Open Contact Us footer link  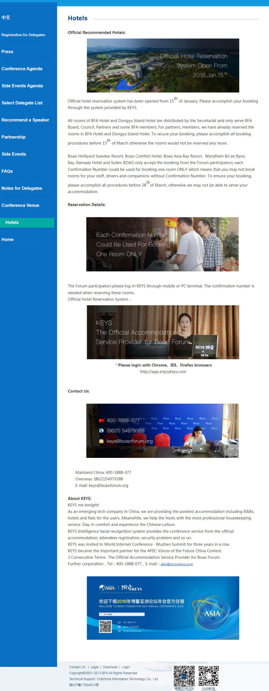pyautogui.click(x=77, y=667)
